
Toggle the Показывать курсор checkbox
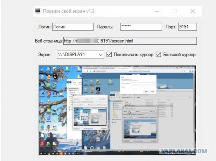click(109, 55)
